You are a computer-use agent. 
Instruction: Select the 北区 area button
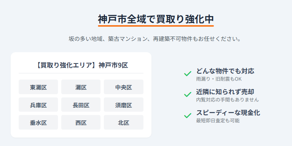tap(124, 123)
